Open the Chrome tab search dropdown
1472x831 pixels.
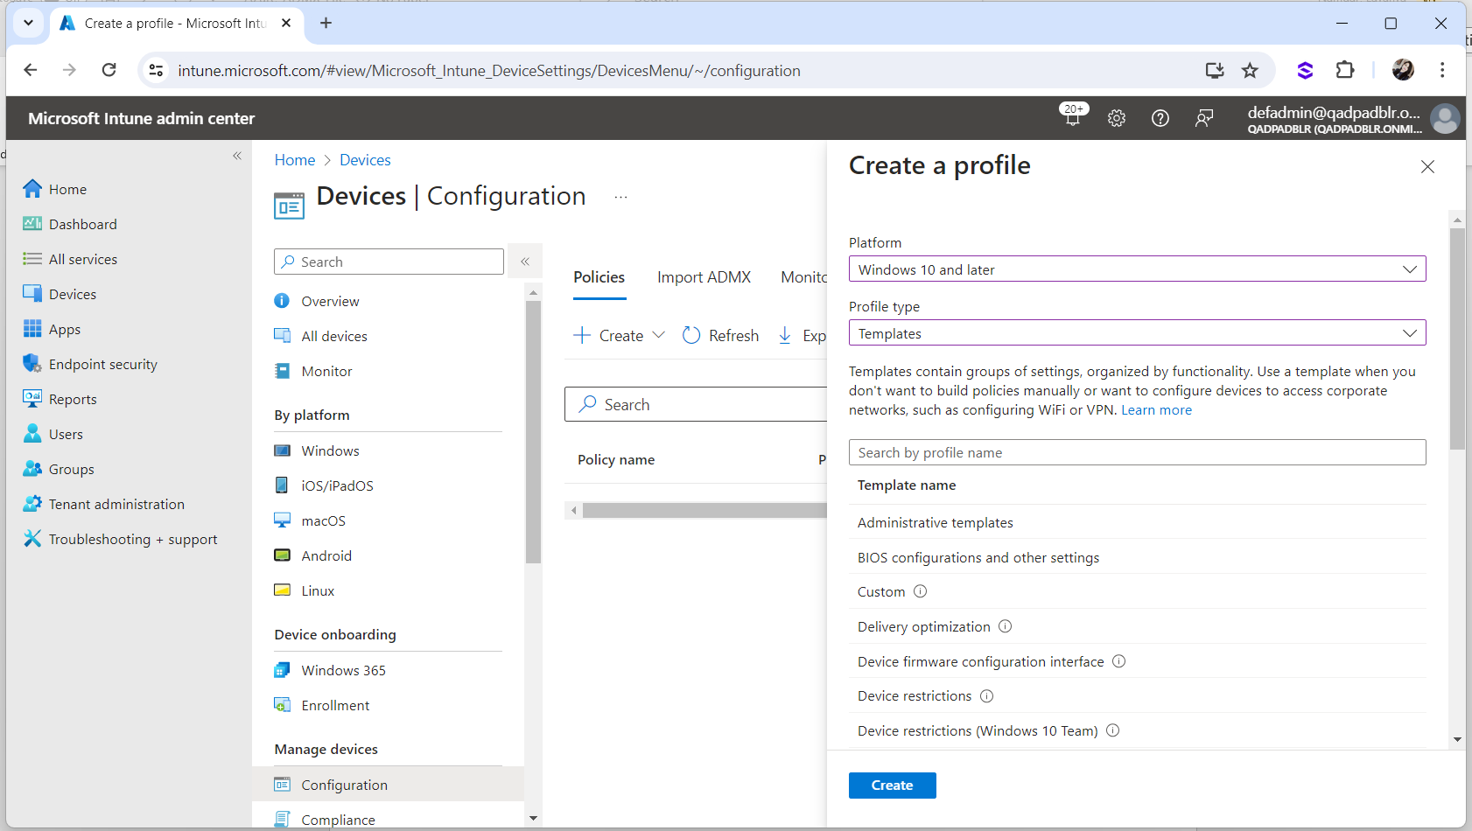(28, 23)
